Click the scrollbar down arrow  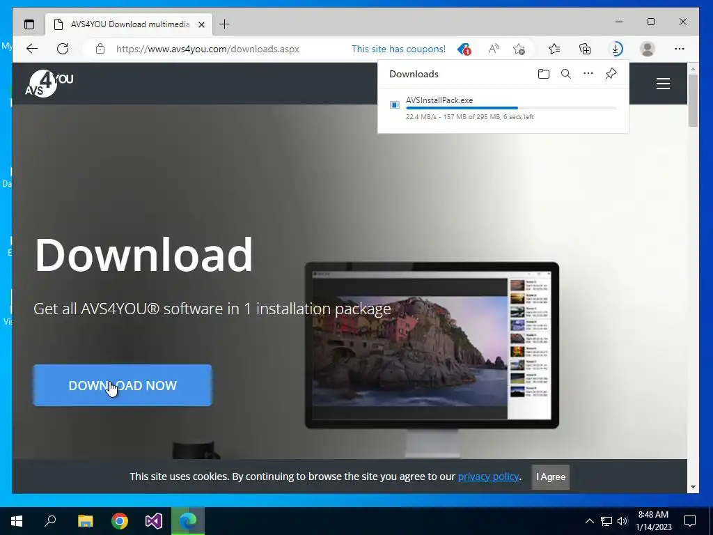pyautogui.click(x=693, y=487)
